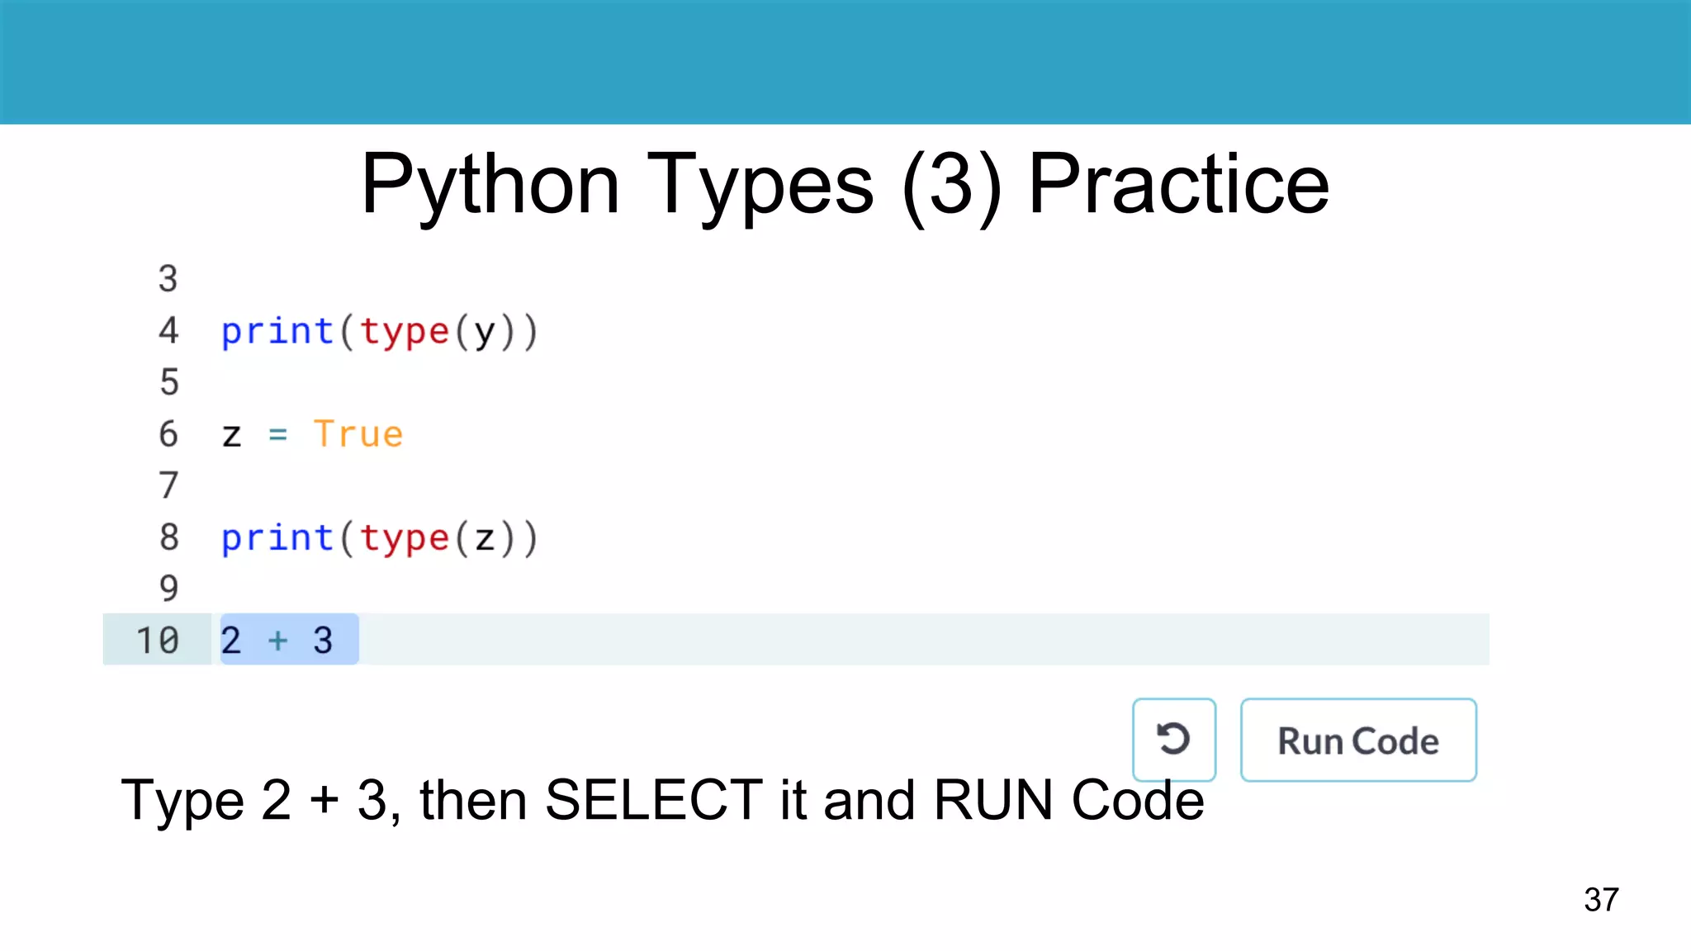
Task: Click empty line number 9 in gutter
Action: point(168,588)
